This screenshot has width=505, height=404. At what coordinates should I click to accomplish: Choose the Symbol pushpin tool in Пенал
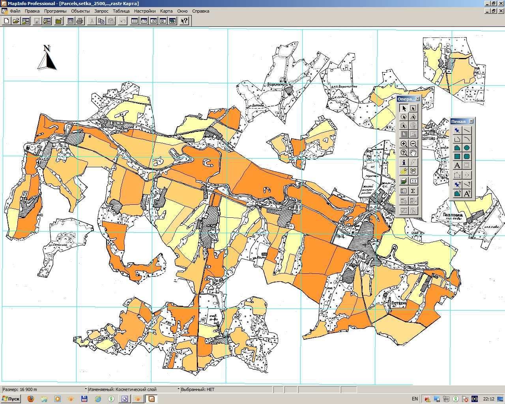click(x=457, y=130)
